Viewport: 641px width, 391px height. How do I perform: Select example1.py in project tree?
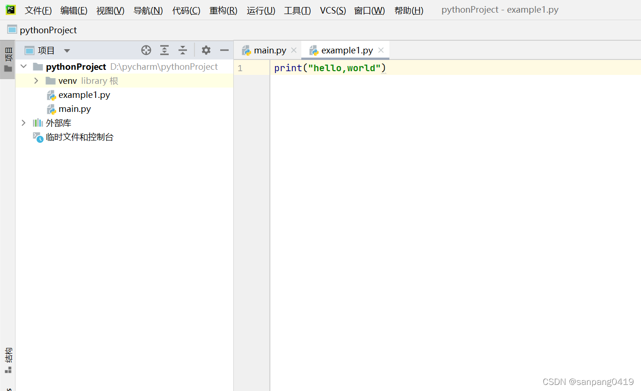84,95
